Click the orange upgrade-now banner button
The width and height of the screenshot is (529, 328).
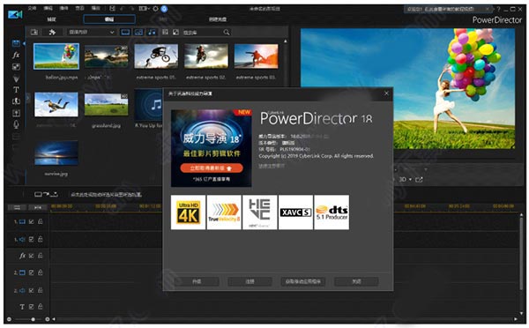pos(212,168)
